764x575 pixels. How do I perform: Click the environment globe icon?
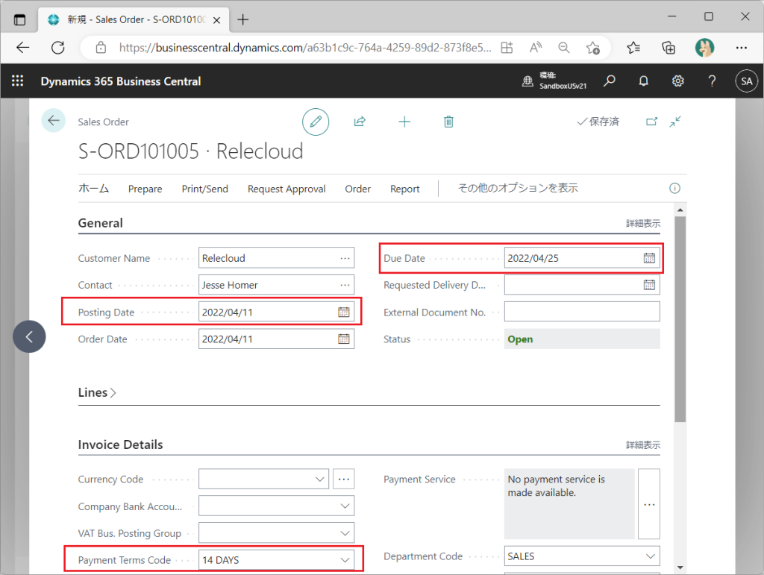pyautogui.click(x=527, y=81)
